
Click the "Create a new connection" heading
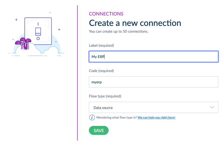tap(135, 23)
